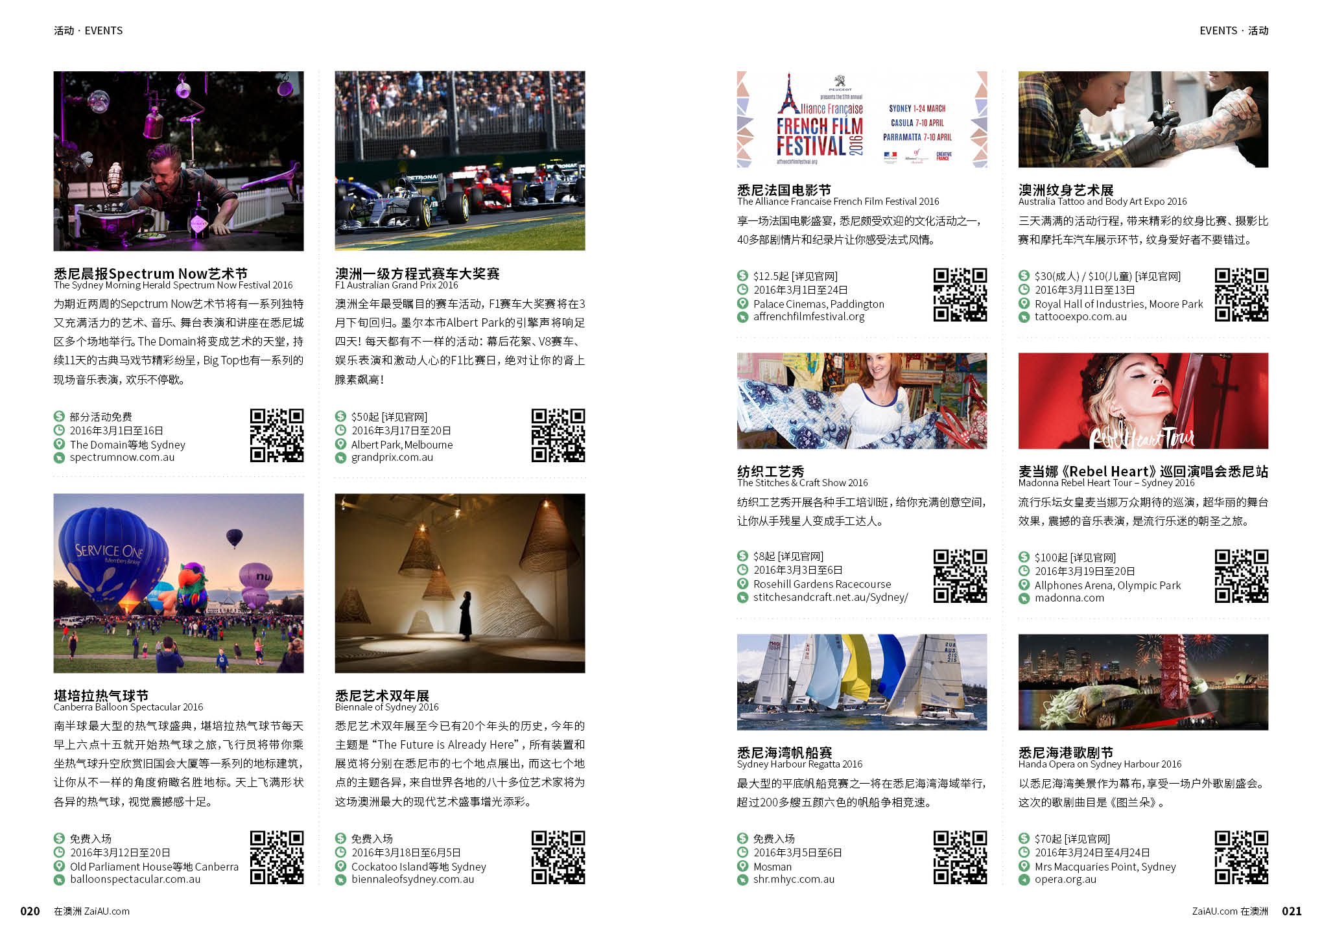Click the page number 020
Image resolution: width=1322 pixels, height=938 pixels.
click(30, 911)
